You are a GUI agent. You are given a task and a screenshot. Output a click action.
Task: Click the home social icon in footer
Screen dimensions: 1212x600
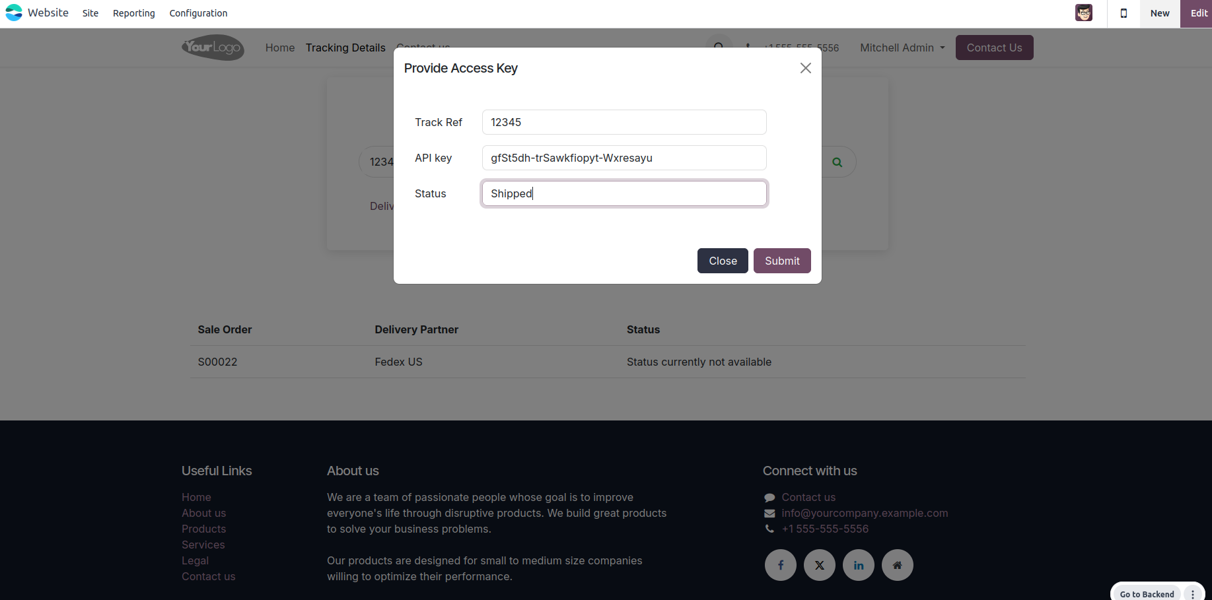(897, 565)
